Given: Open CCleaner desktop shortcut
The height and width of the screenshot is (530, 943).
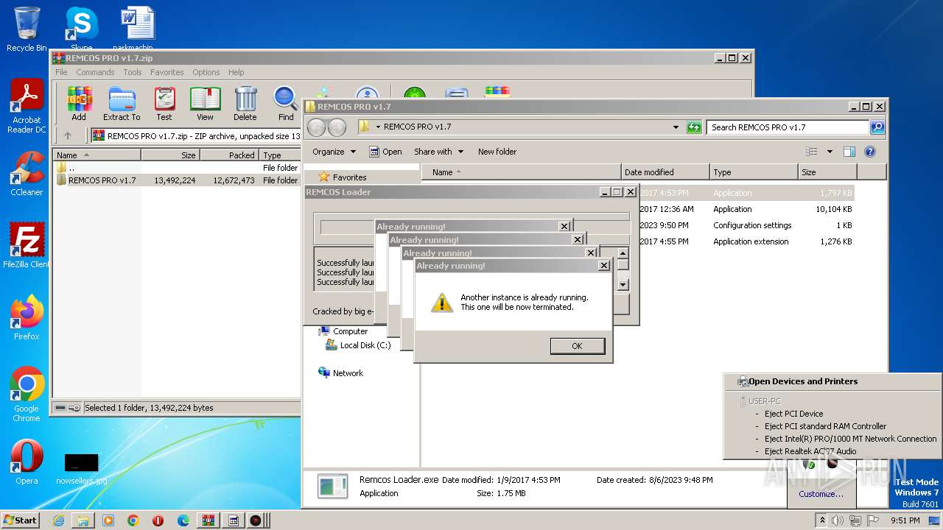Looking at the screenshot, I should 27,174.
